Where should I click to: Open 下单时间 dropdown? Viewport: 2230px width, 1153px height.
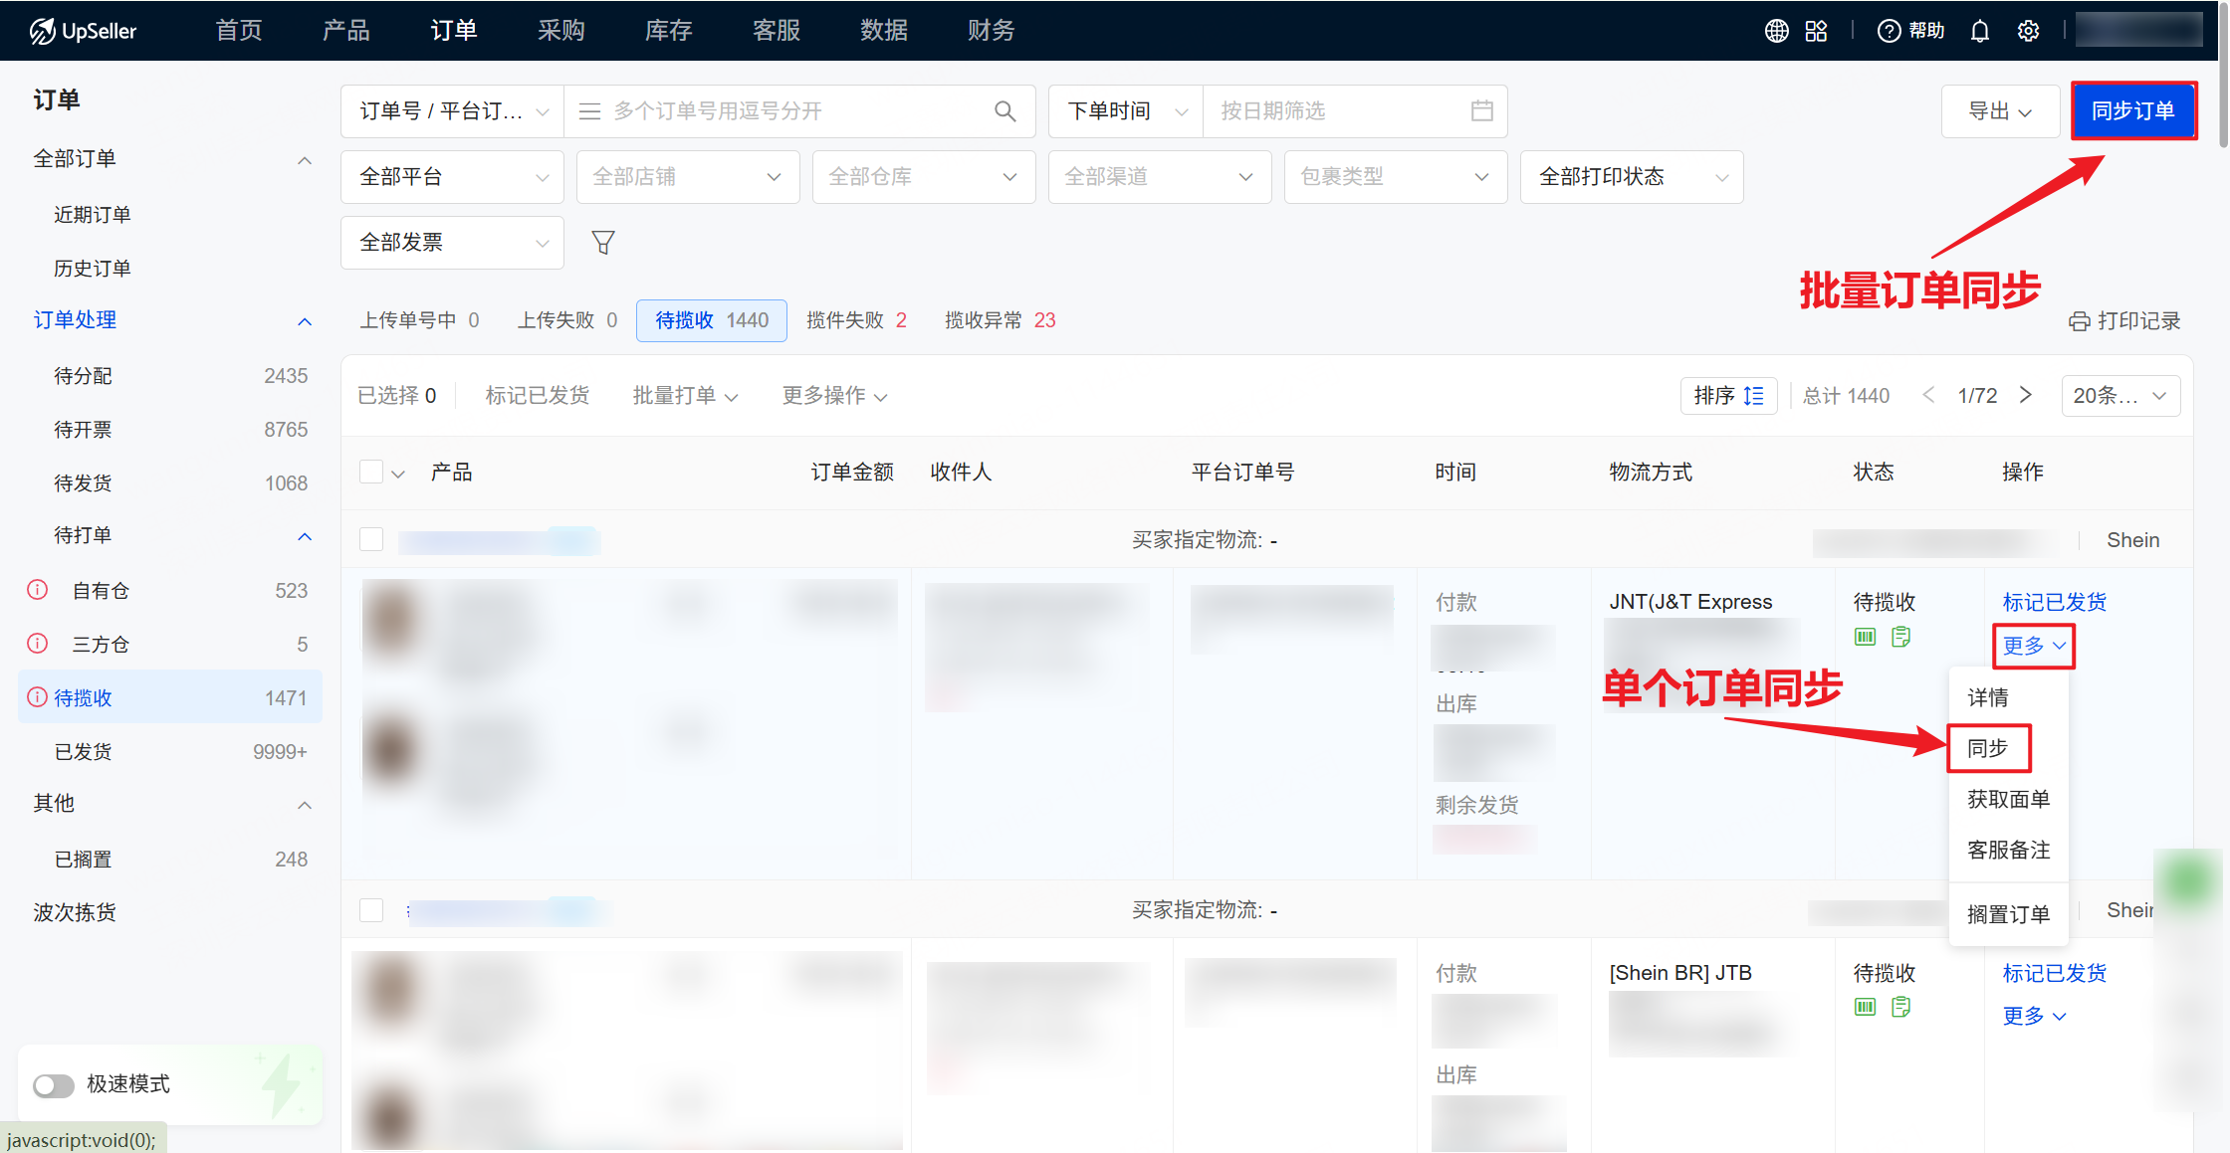pyautogui.click(x=1126, y=111)
